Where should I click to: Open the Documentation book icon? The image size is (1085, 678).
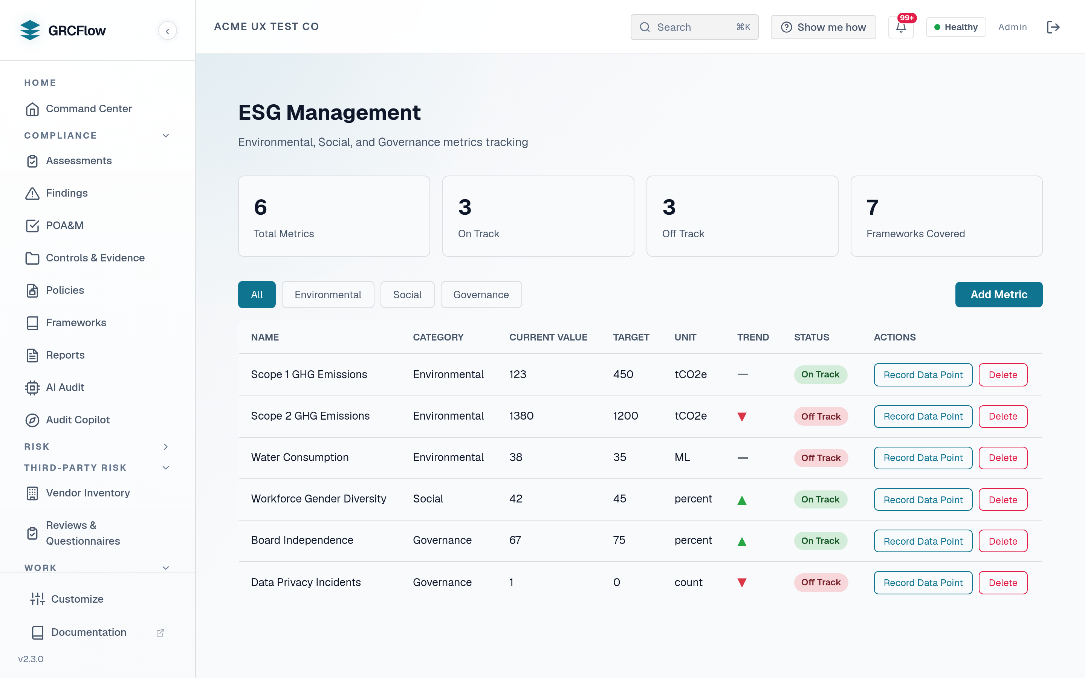38,632
